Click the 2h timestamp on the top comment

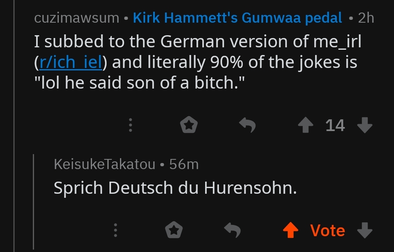(x=366, y=18)
